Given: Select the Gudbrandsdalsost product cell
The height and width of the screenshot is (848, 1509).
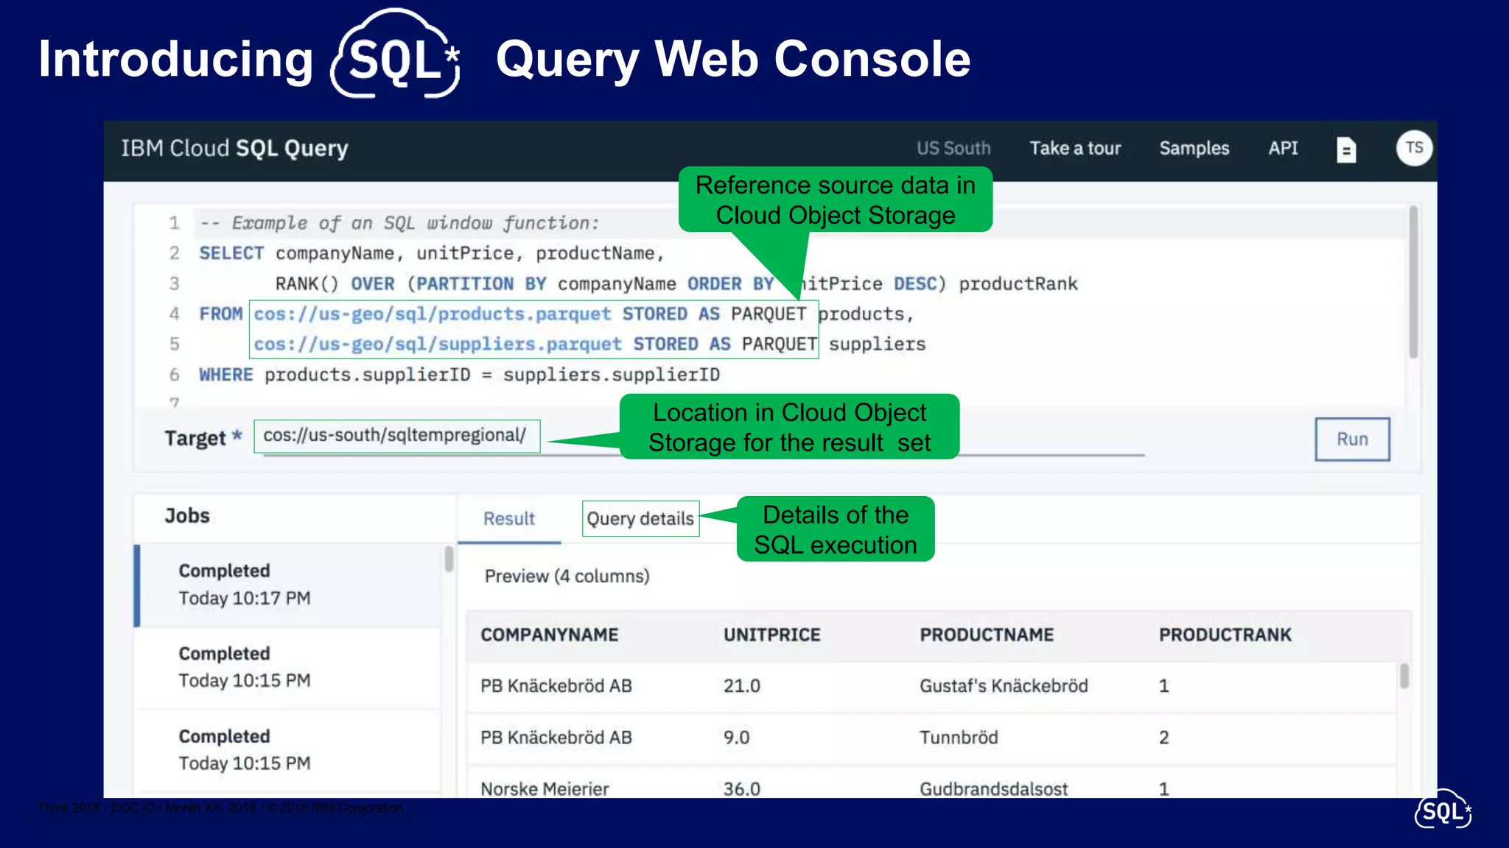Looking at the screenshot, I should point(993,789).
